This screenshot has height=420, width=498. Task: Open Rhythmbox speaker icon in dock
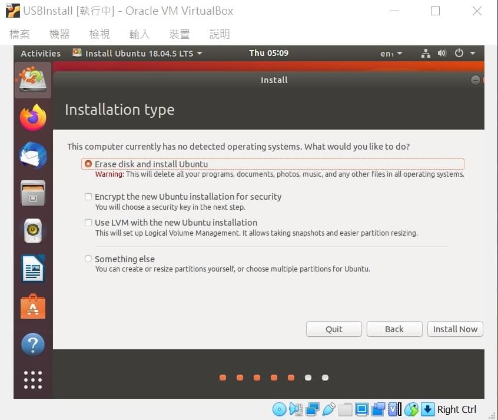33,231
